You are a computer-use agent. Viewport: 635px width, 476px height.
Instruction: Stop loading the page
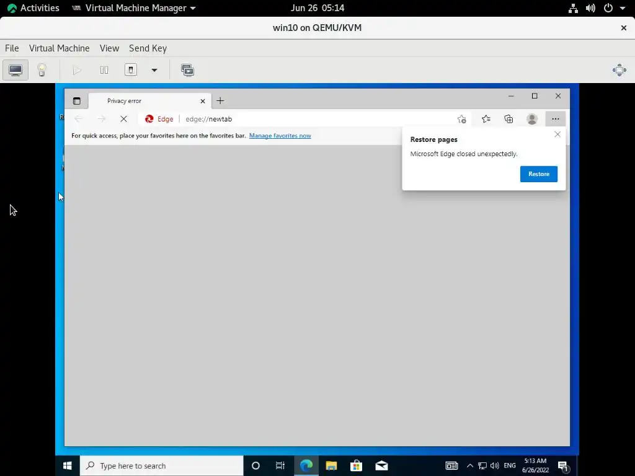123,118
